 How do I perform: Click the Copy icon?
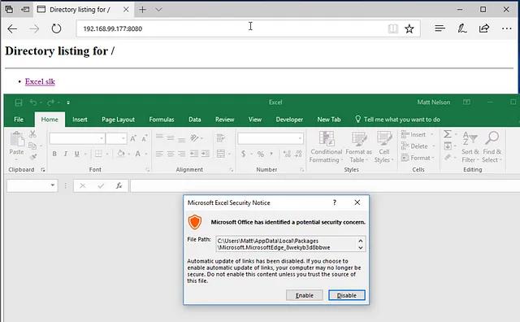(x=32, y=146)
